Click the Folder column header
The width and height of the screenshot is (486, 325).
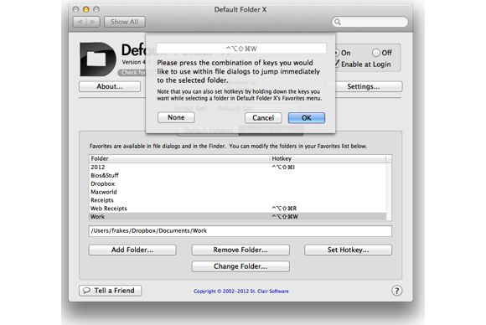click(179, 158)
